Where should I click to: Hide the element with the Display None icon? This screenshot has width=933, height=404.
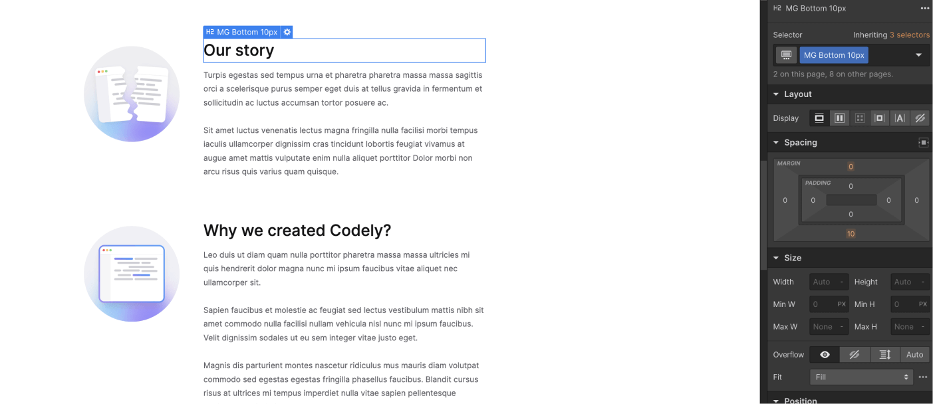[920, 118]
